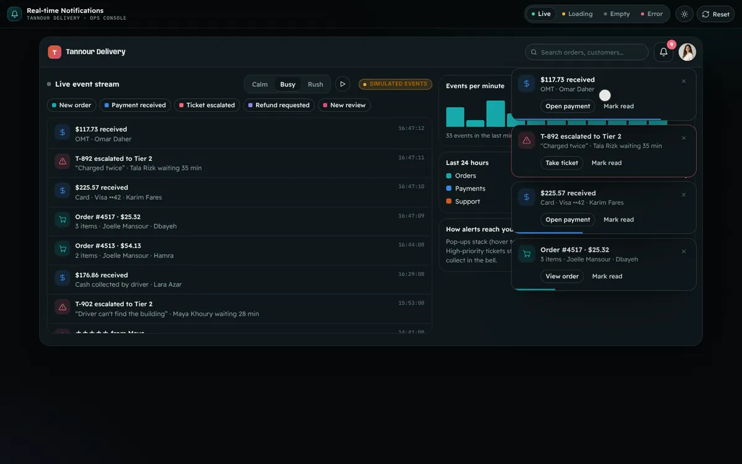Click the first teal bar in Events per minute chart
The width and height of the screenshot is (742, 464).
pyautogui.click(x=455, y=117)
